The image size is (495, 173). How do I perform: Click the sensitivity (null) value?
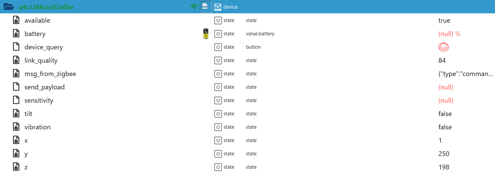[x=446, y=100]
